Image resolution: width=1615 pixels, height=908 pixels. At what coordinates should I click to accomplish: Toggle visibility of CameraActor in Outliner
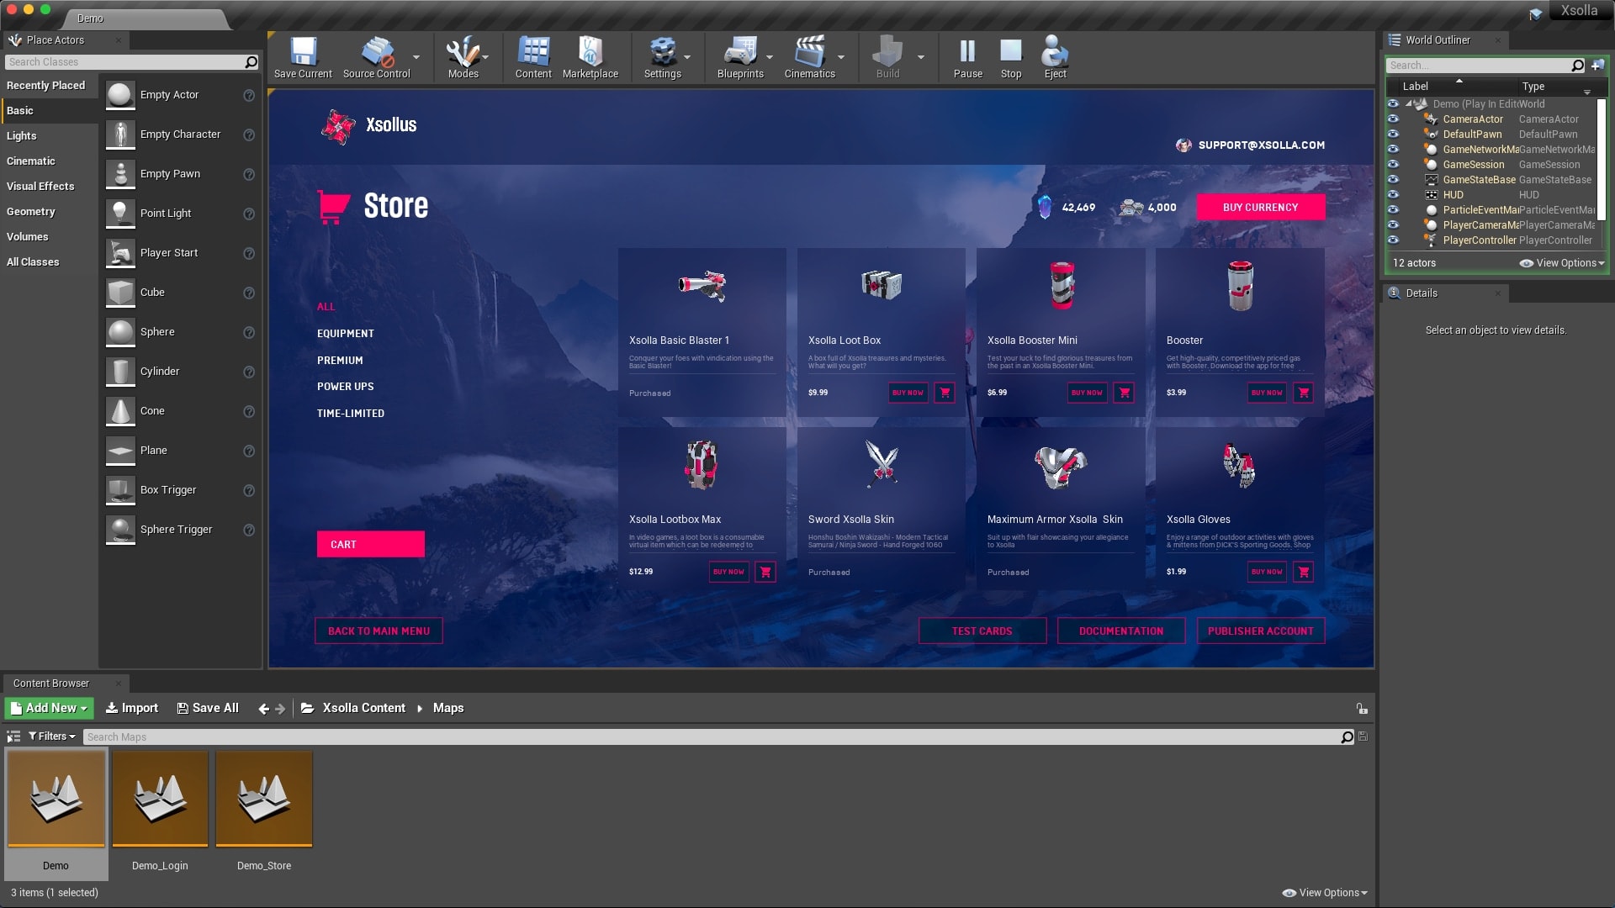click(x=1393, y=119)
